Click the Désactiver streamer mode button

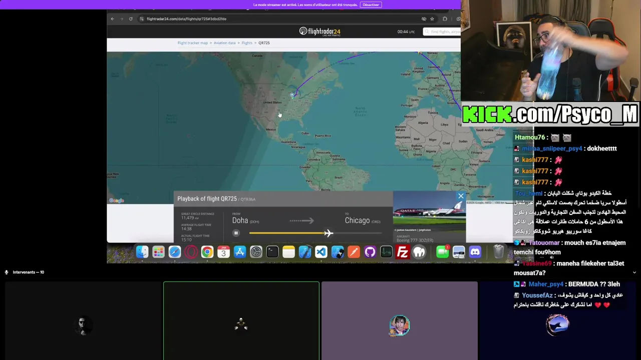(x=371, y=4)
